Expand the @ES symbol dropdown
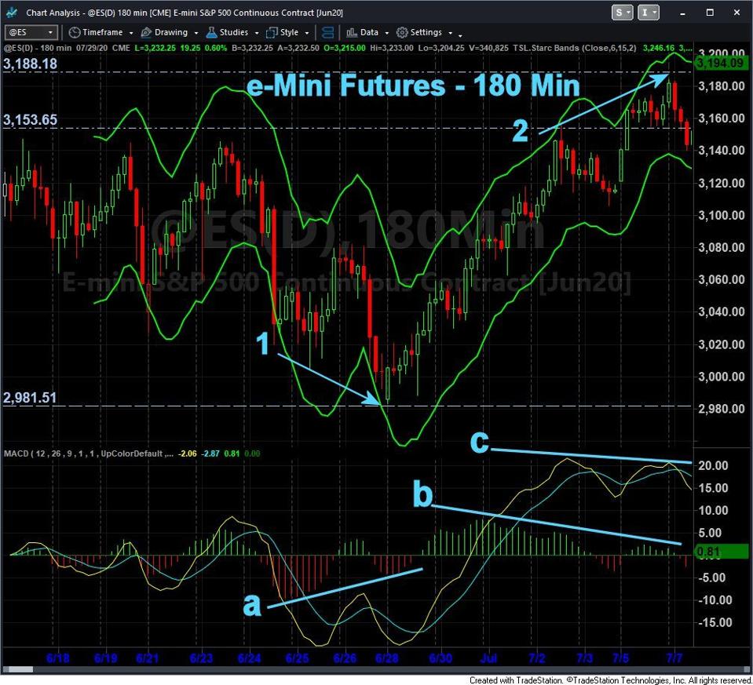Viewport: 753px width, 685px height. coord(50,32)
